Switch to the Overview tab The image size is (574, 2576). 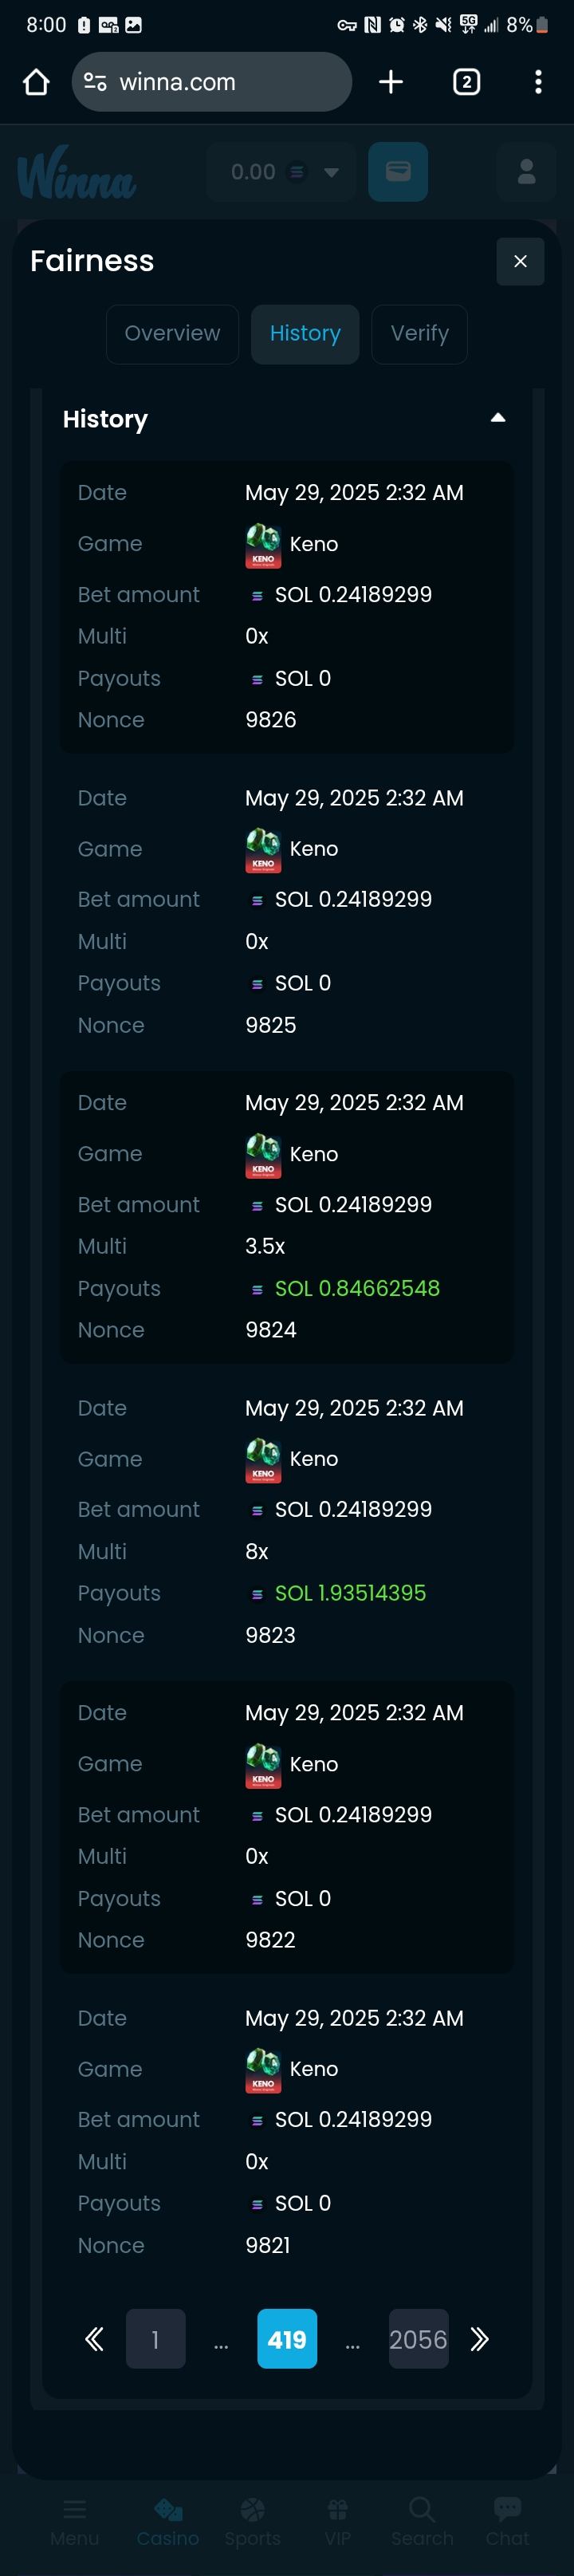(172, 334)
